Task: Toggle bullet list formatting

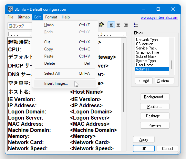Action: click(x=136, y=25)
